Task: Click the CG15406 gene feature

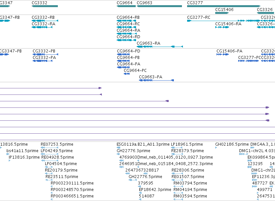Action: coord(222,13)
